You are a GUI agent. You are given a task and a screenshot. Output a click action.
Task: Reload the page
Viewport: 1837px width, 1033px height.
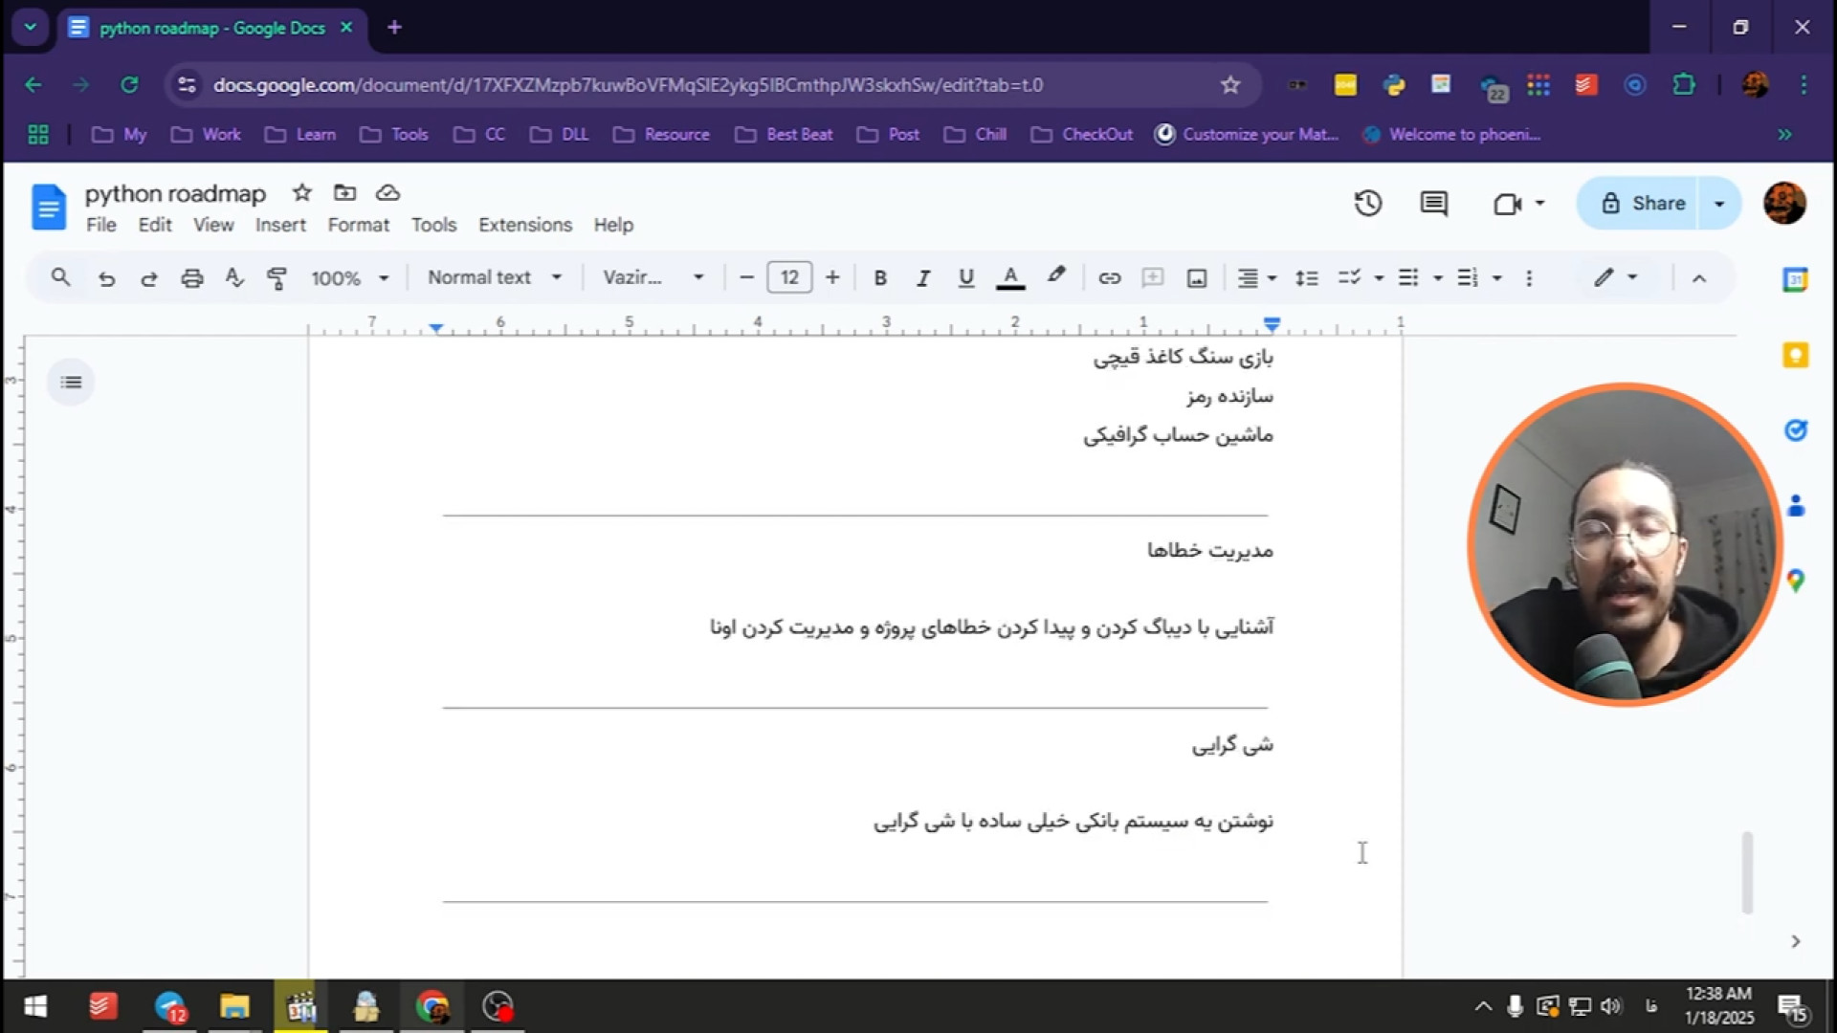click(129, 85)
